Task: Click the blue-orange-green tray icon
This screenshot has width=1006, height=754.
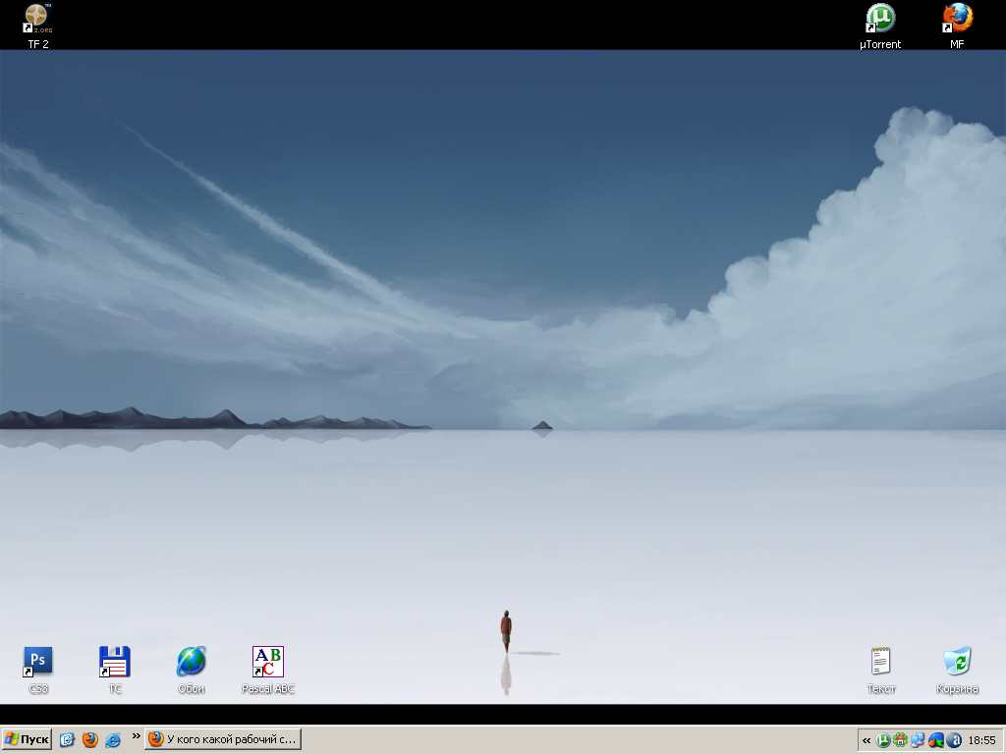Action: coord(935,740)
